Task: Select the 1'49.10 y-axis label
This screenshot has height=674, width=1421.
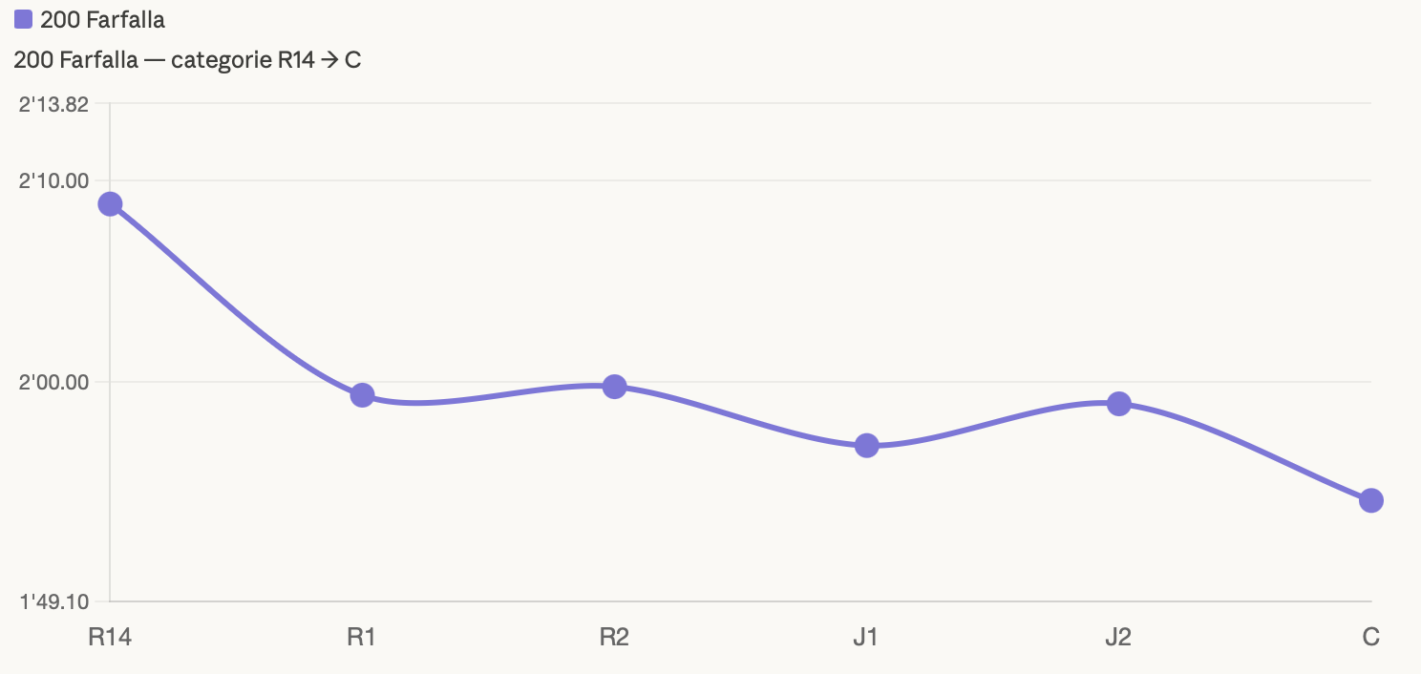Action: click(x=54, y=602)
